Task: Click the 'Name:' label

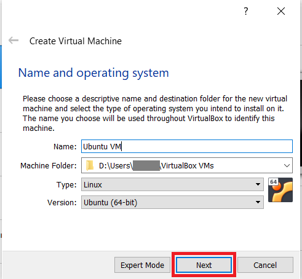Action: [x=65, y=147]
